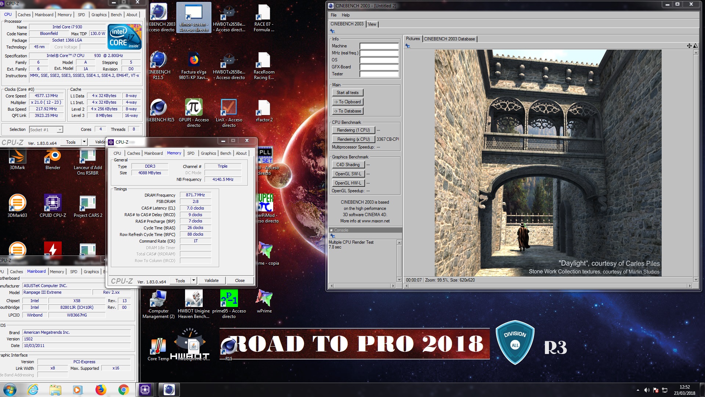This screenshot has height=397, width=705.
Task: Launch HWBOT Unigine Heaven Benchmark icon
Action: [194, 304]
